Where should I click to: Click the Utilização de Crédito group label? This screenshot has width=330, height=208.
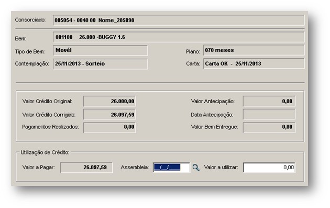pyautogui.click(x=45, y=152)
